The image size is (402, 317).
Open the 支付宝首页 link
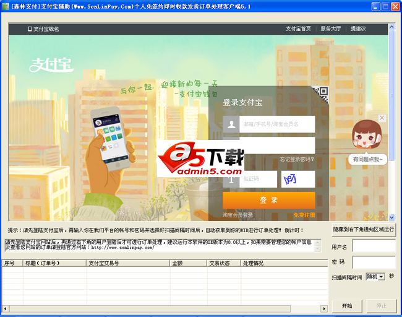(x=298, y=28)
